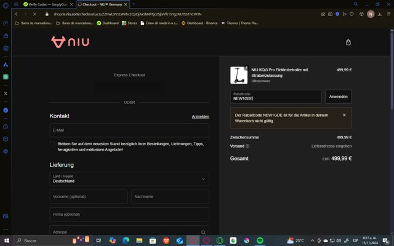Tick the newsletter updates checkbox
This screenshot has width=394, height=246.
tap(52, 144)
